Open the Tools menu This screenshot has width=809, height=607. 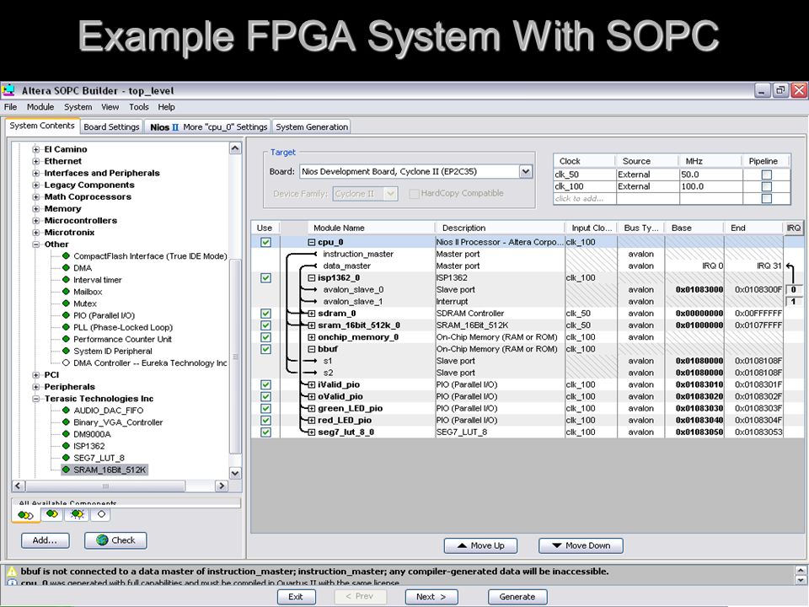(139, 107)
